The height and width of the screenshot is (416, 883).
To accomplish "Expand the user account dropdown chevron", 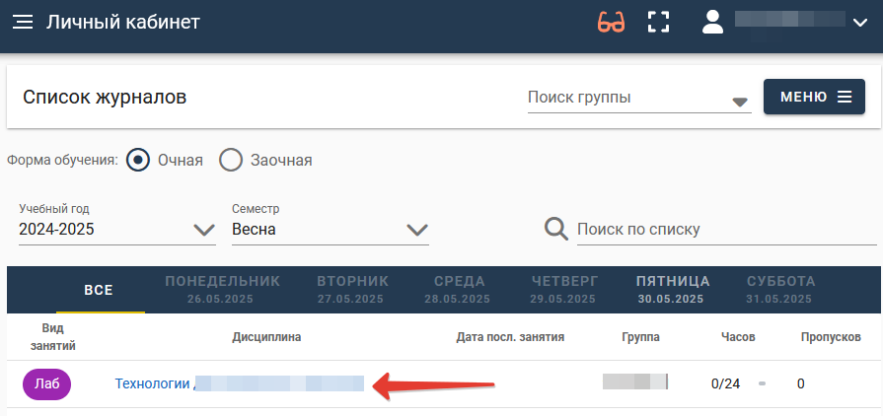I will [860, 23].
